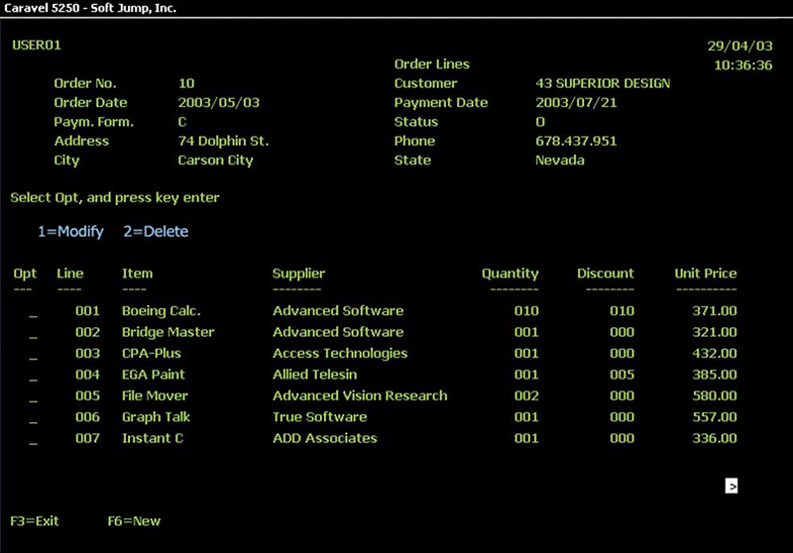Click the '>' more-records indicator
Image resolution: width=793 pixels, height=553 pixels.
click(x=731, y=486)
